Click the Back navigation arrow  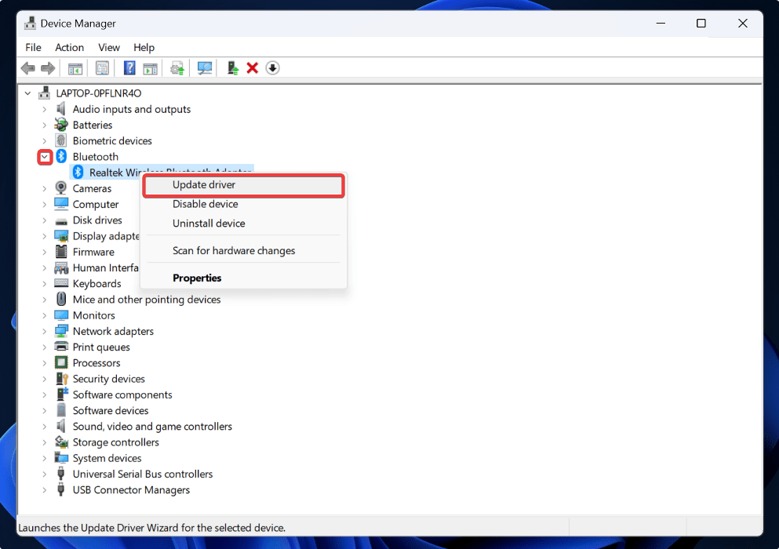point(27,67)
